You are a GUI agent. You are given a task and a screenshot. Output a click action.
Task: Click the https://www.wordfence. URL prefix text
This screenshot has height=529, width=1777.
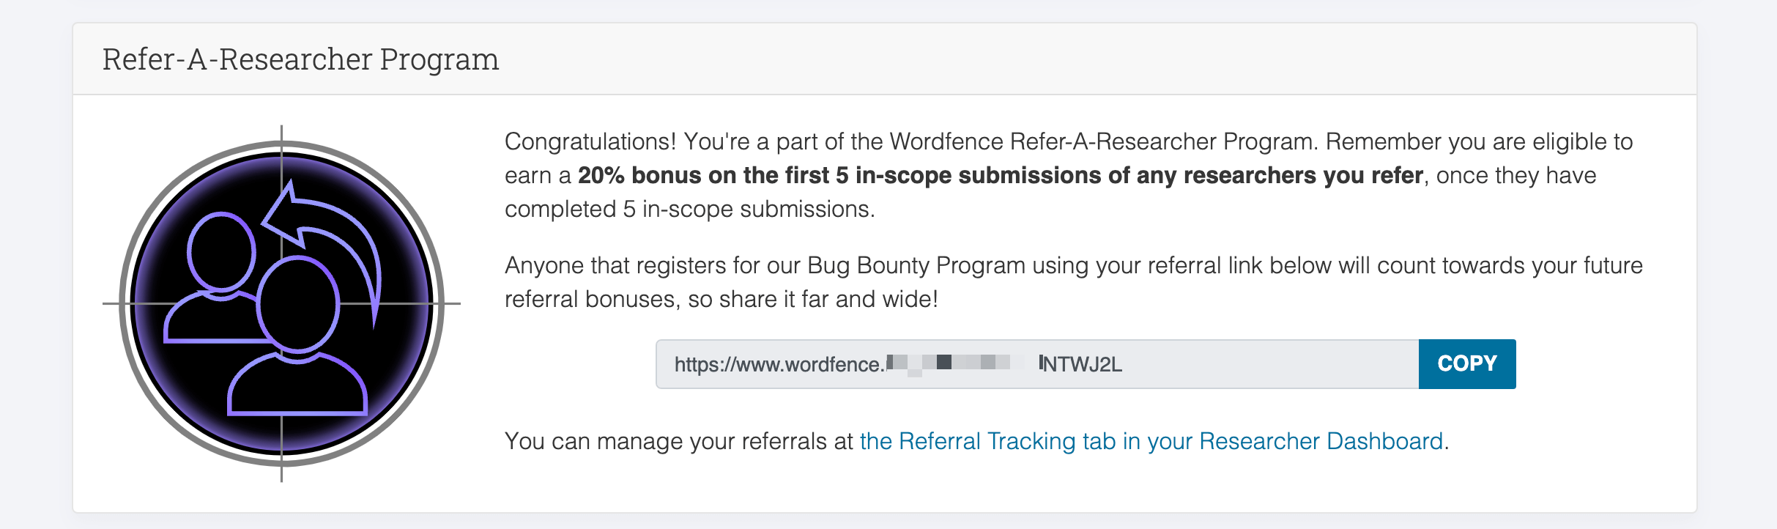(x=779, y=364)
